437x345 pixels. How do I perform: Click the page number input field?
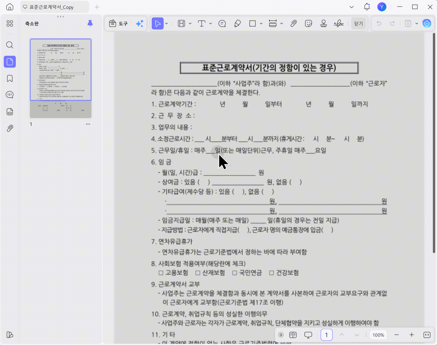coord(327,335)
